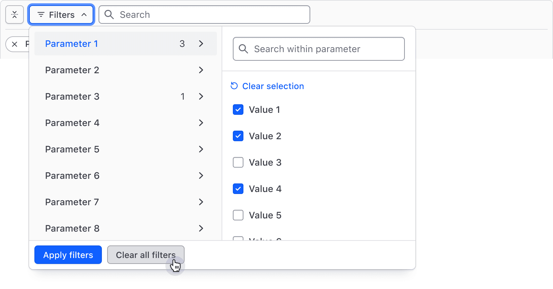Uncheck the Value 2 checkbox
Viewport: 553px width, 289px height.
(x=238, y=136)
